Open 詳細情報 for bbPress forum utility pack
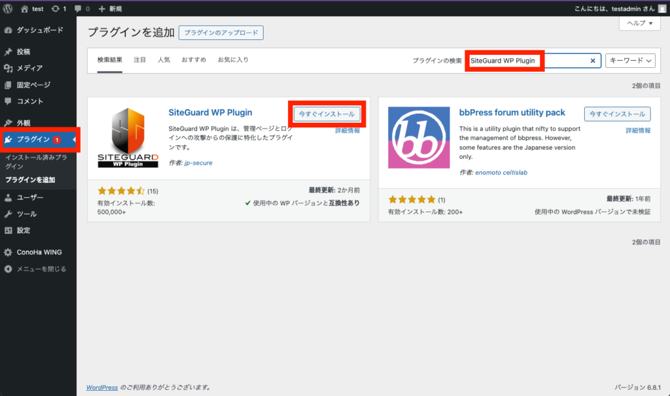 tap(639, 131)
